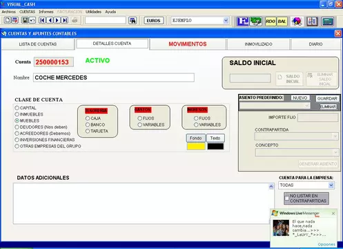Click the EUROS currency button

153,21
